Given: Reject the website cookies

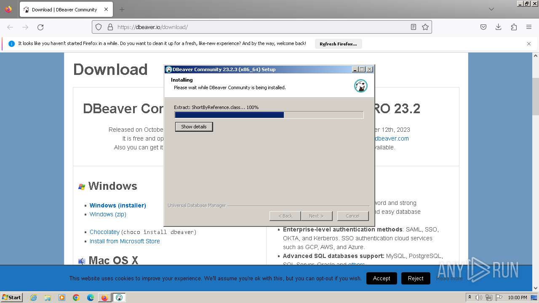Looking at the screenshot, I should 416,278.
